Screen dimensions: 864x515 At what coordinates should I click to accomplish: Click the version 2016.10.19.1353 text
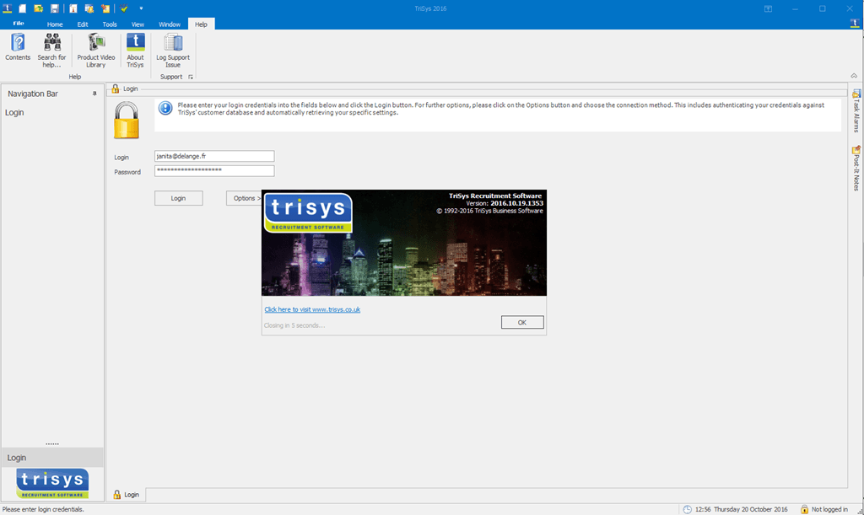[517, 204]
